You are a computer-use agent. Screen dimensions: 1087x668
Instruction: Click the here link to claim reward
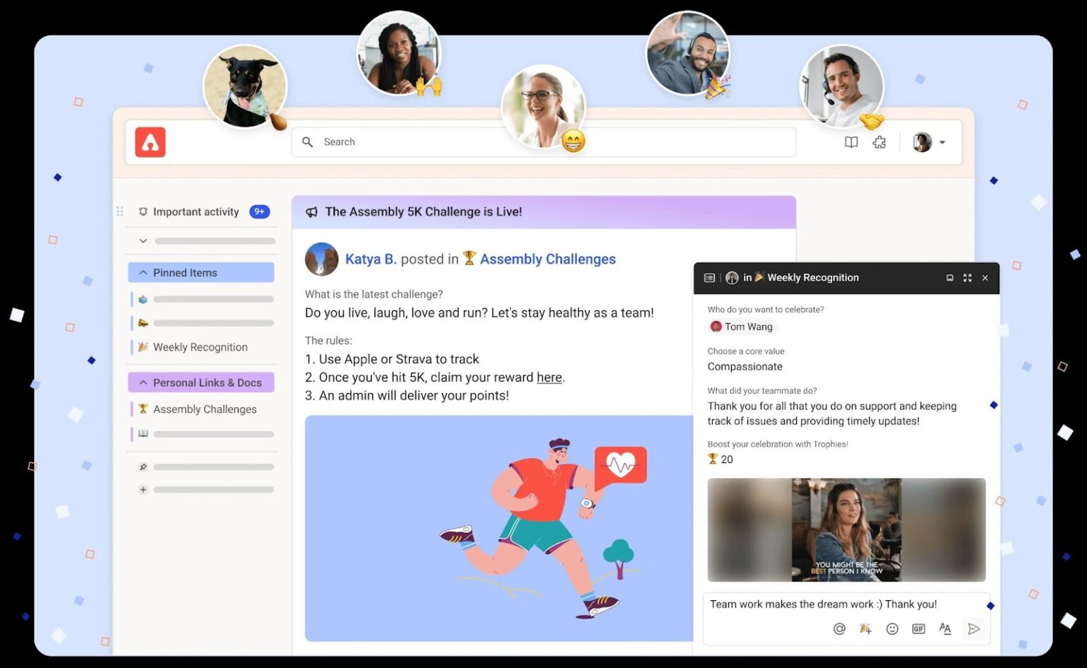coord(549,377)
